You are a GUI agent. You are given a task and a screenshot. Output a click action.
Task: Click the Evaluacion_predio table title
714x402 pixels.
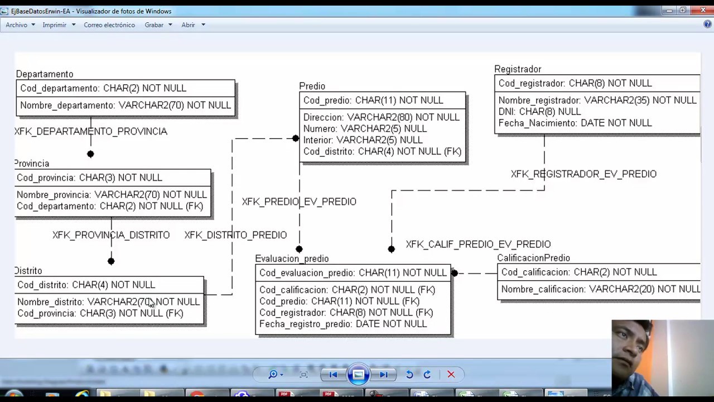point(292,259)
